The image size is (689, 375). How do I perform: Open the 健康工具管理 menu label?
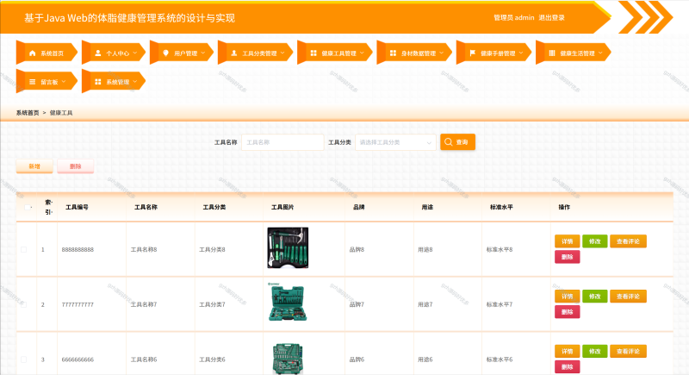338,53
